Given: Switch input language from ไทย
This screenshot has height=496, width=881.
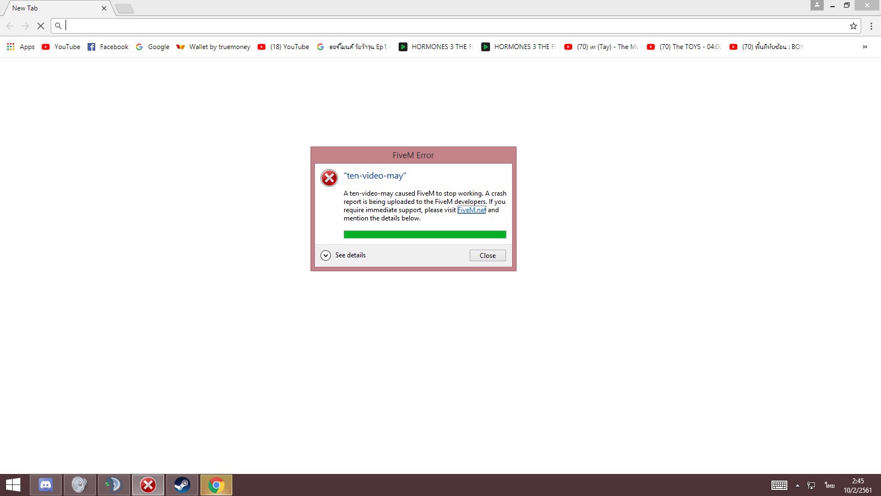Looking at the screenshot, I should click(x=830, y=485).
